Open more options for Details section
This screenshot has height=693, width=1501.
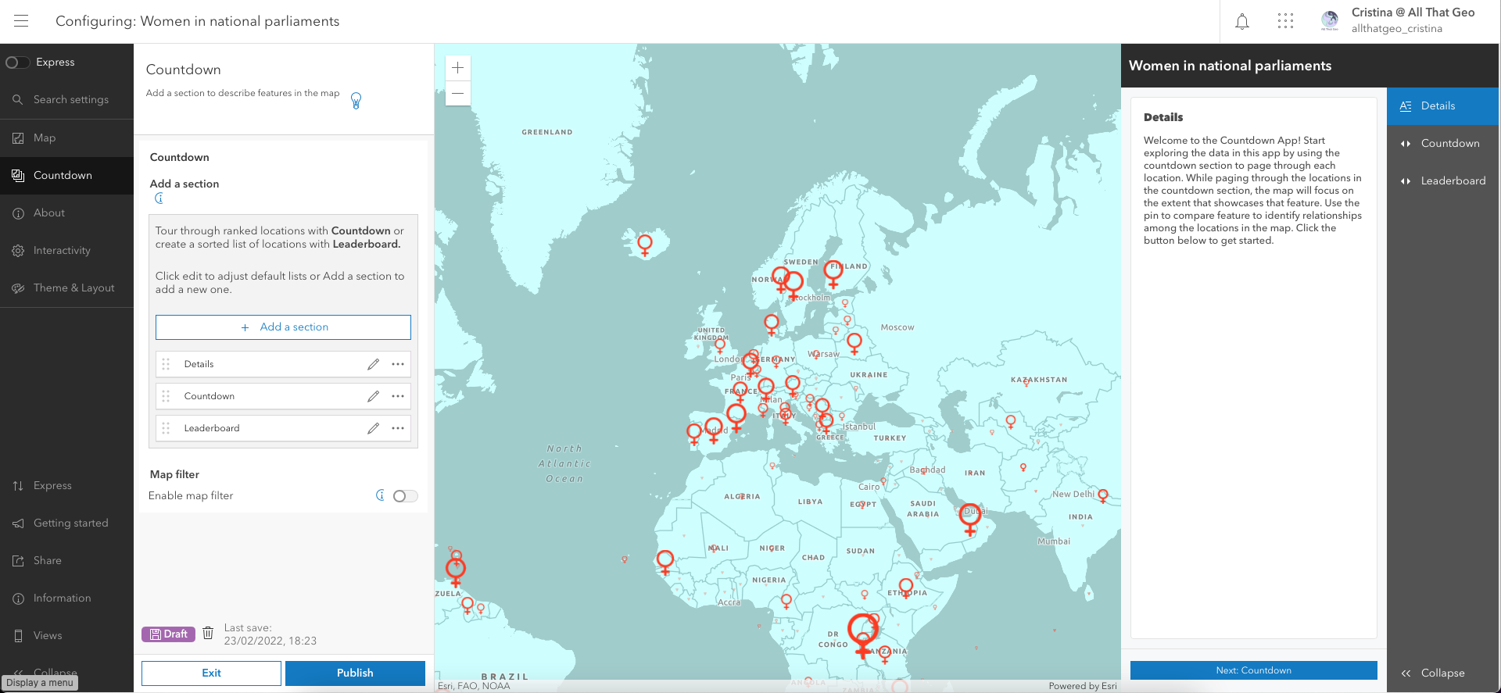tap(398, 364)
